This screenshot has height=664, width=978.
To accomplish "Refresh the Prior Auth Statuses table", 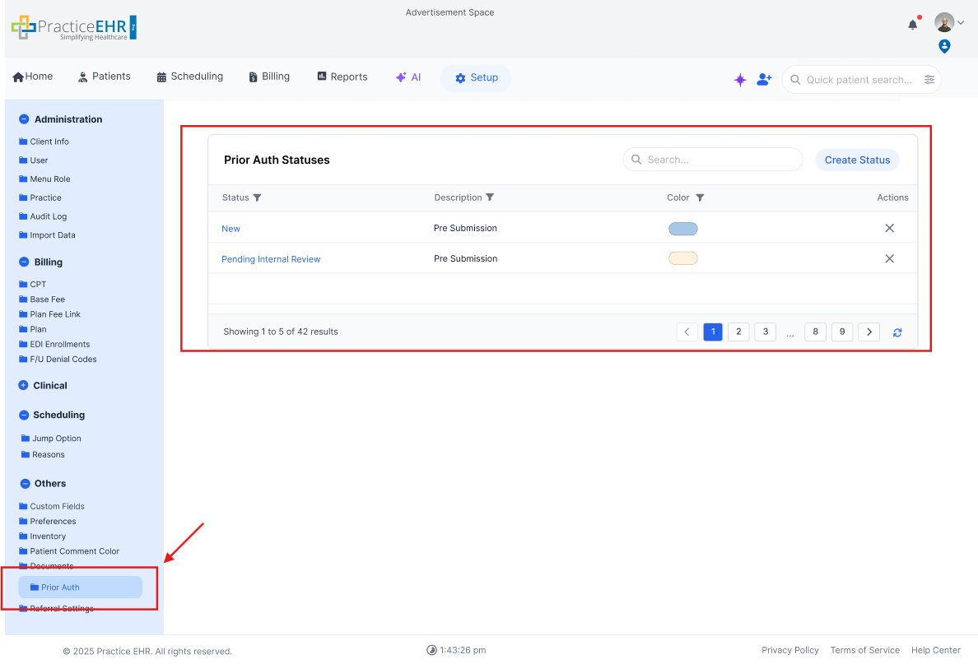I will tap(897, 332).
